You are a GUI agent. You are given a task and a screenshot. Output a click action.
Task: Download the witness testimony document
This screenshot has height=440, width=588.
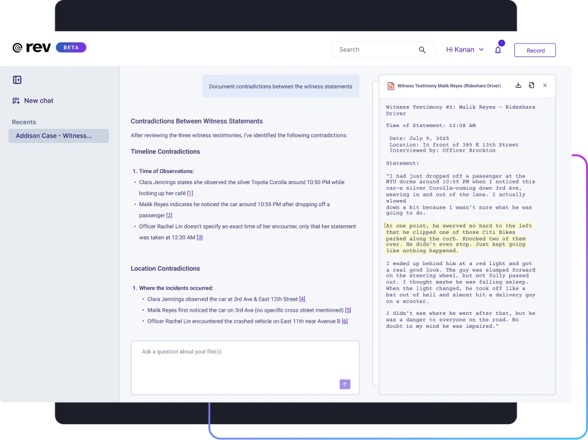(518, 85)
